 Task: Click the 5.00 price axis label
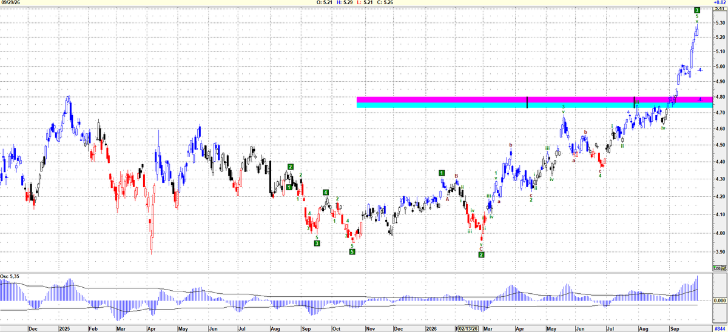click(x=720, y=67)
